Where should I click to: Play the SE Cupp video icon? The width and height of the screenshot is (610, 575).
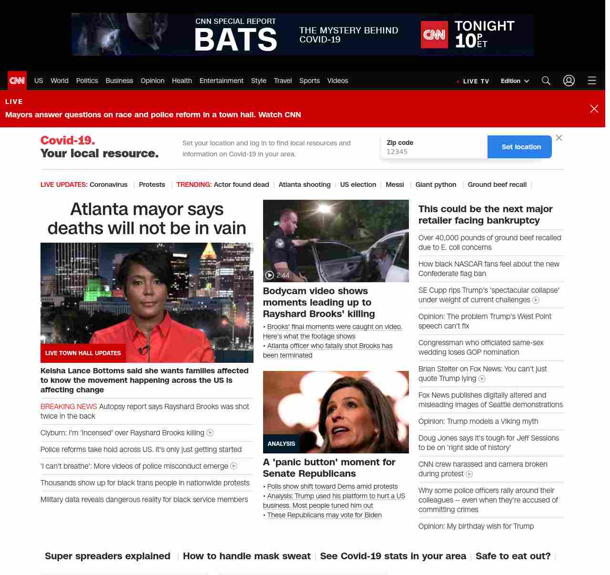536,300
